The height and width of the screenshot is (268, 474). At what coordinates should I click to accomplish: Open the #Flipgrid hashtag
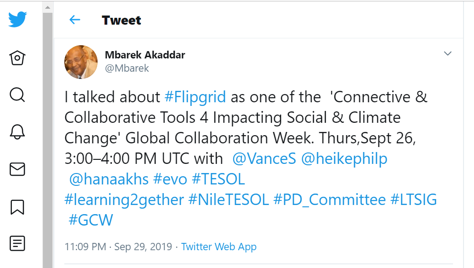(x=195, y=97)
